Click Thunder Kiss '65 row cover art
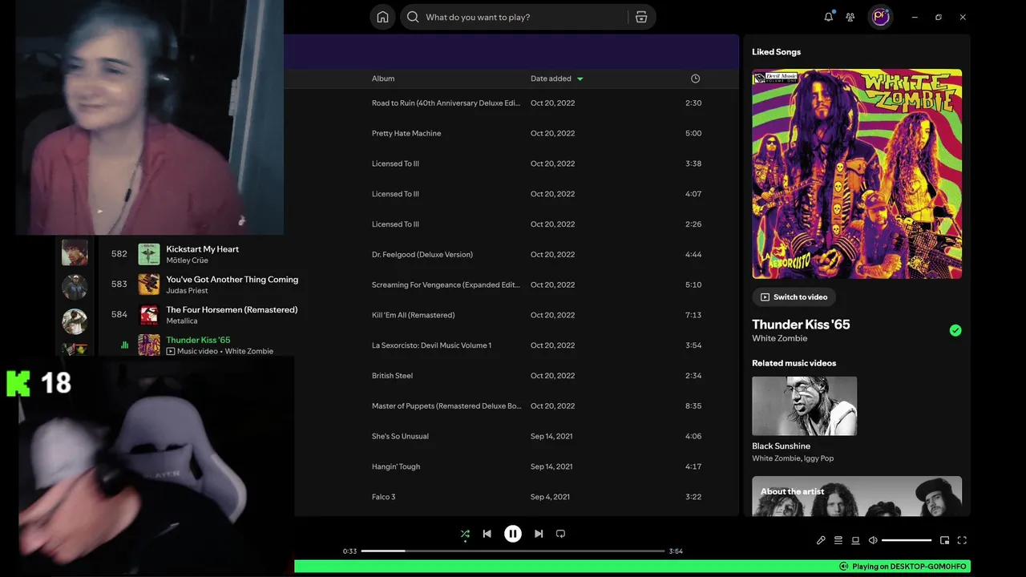 tap(148, 345)
